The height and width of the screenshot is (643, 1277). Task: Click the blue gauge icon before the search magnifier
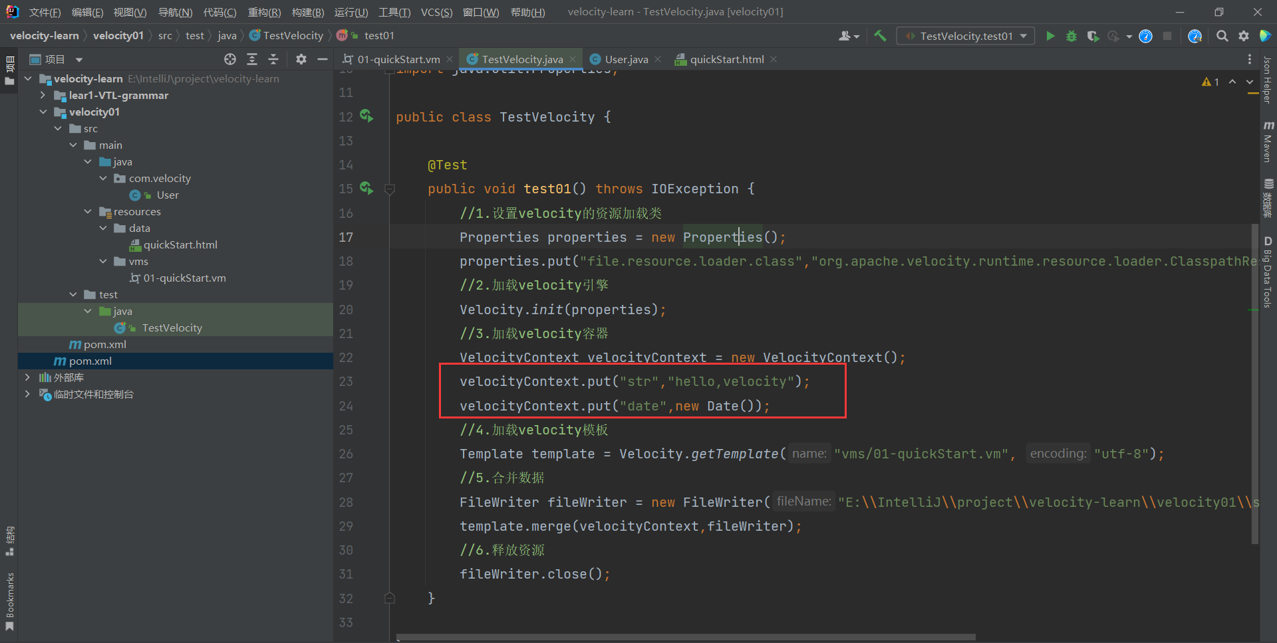click(1195, 36)
